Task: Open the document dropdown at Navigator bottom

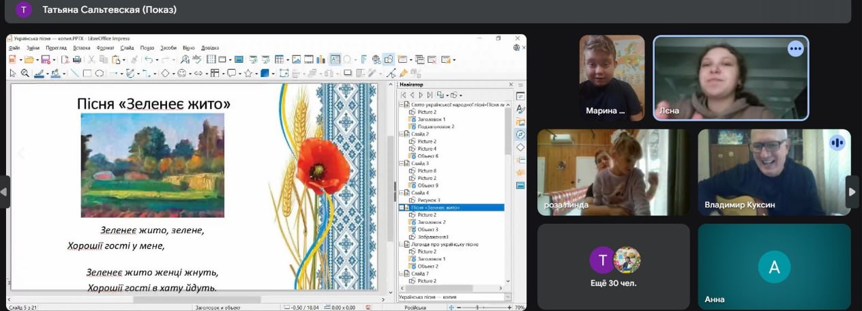Action: coord(507,297)
